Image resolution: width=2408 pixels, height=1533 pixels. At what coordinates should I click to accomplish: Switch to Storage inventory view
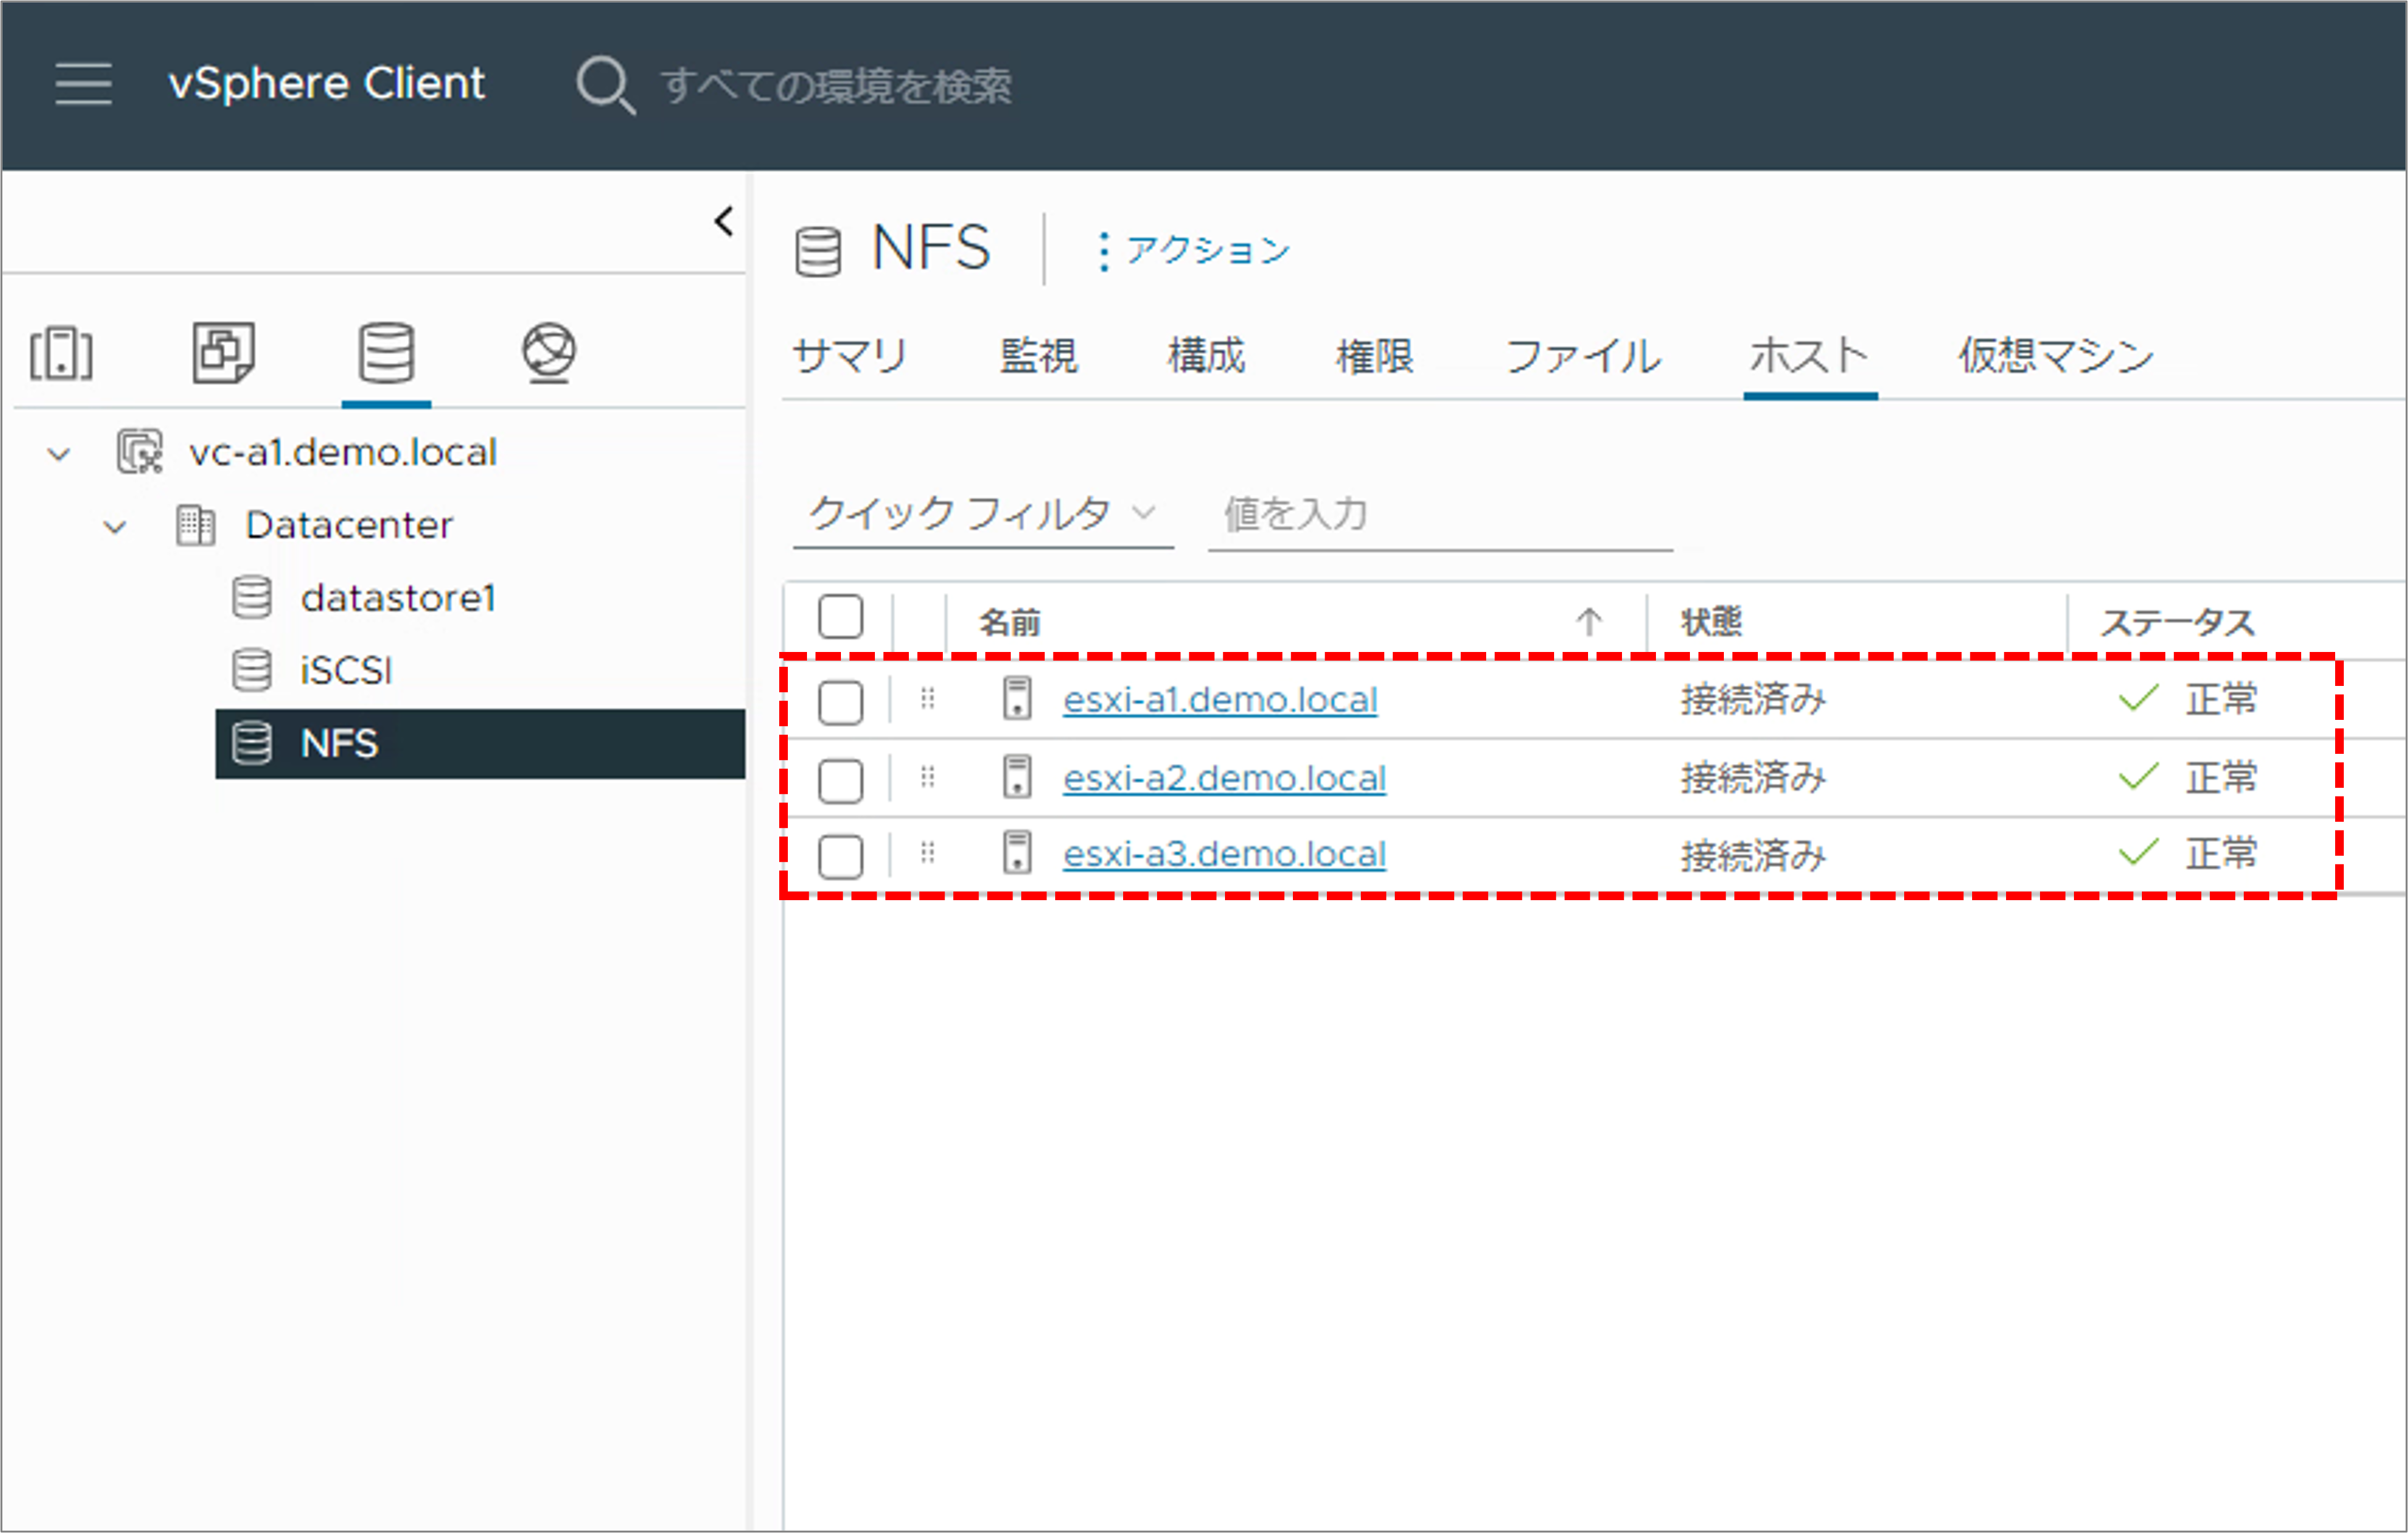(x=386, y=352)
